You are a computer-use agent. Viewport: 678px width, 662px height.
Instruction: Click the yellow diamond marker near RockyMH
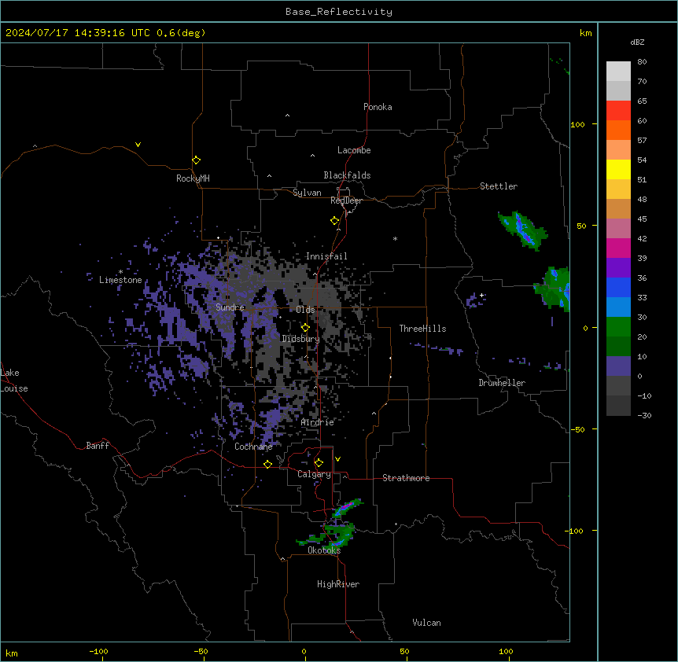click(197, 160)
